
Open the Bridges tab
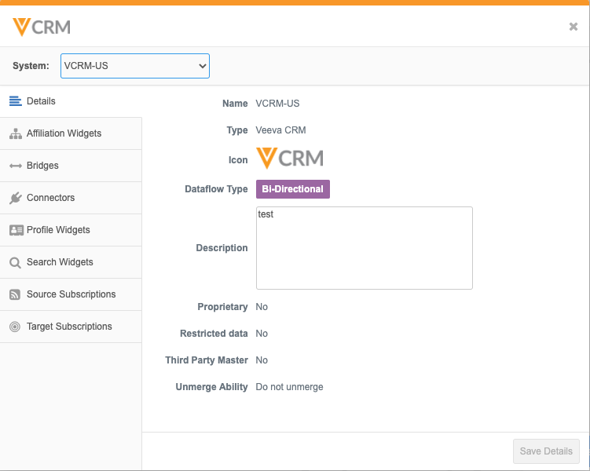point(42,166)
